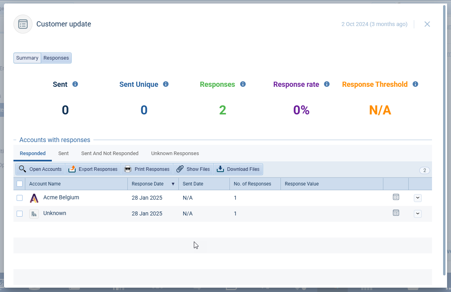Click the survey form icon beside Customer update title
Image resolution: width=451 pixels, height=292 pixels.
point(23,24)
